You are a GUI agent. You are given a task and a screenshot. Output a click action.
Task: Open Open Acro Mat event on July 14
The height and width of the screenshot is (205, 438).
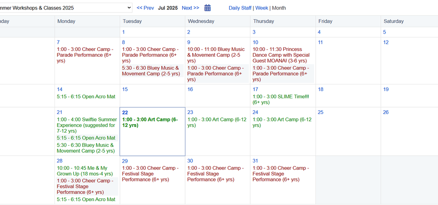pyautogui.click(x=86, y=96)
